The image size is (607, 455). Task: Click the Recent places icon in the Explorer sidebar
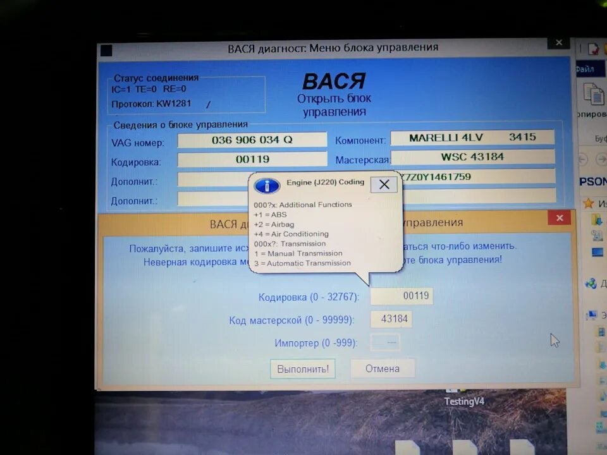pos(596,236)
